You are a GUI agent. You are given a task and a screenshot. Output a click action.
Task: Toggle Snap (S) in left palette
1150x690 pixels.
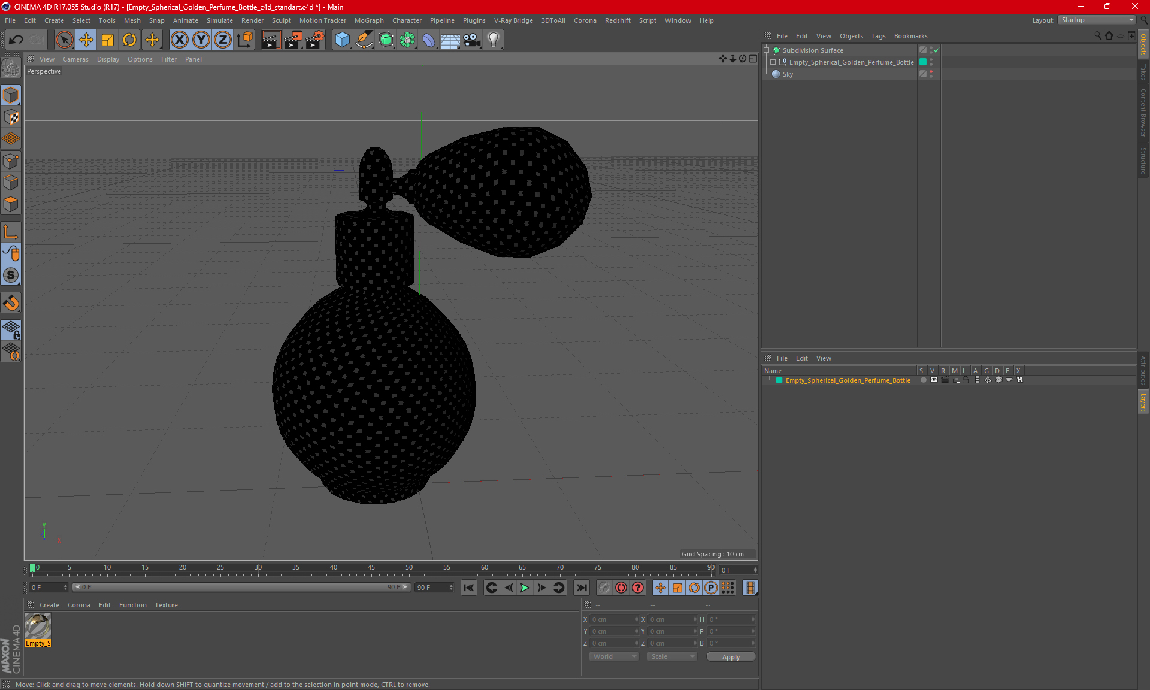tap(11, 276)
